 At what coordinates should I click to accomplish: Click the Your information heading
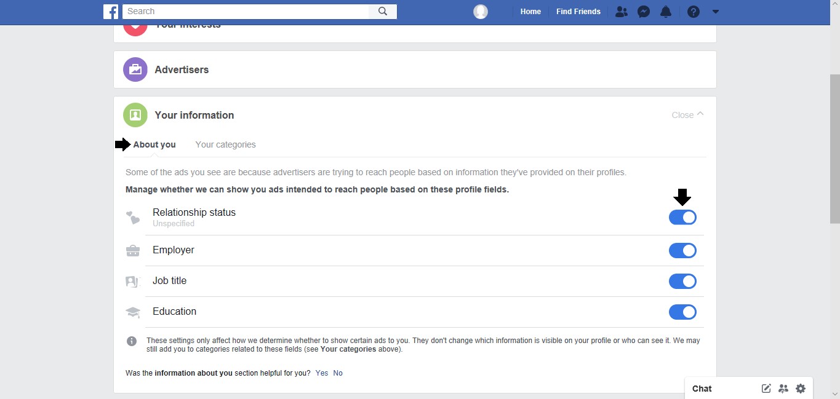(x=194, y=115)
